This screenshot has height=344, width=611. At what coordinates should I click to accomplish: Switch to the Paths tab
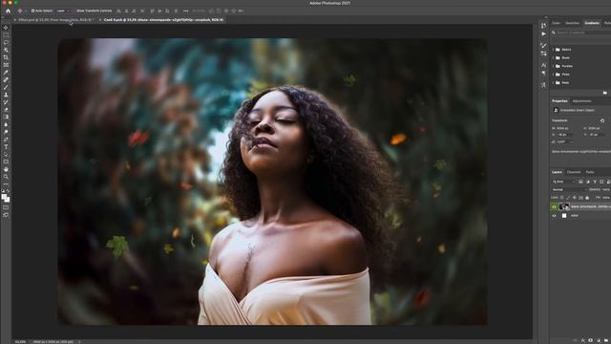pyautogui.click(x=590, y=172)
